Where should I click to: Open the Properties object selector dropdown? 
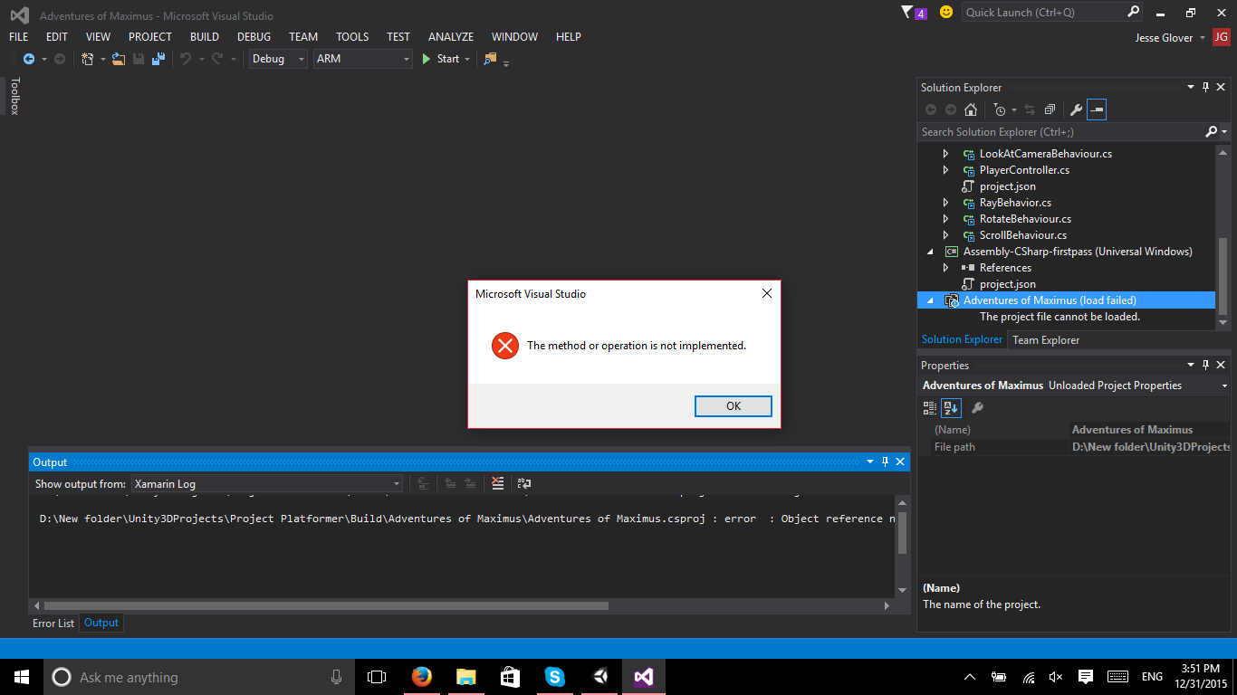pyautogui.click(x=1224, y=386)
